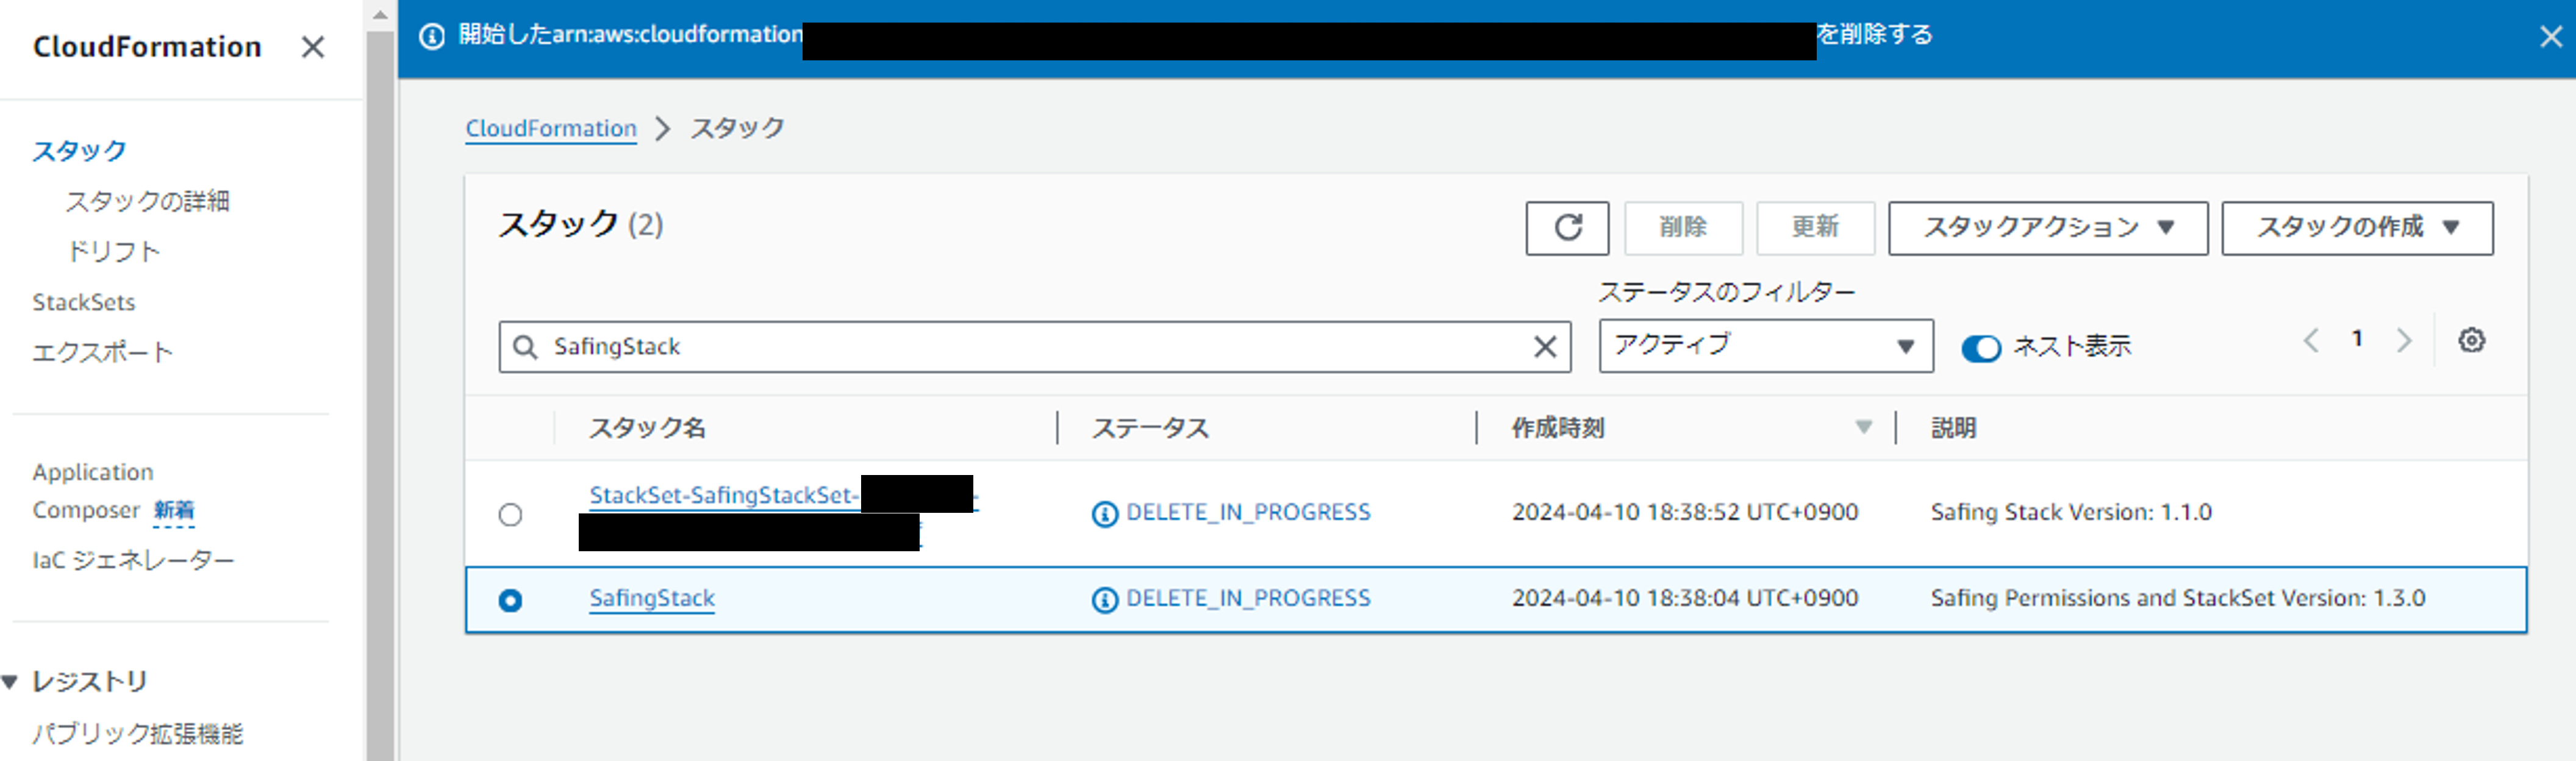Select the StackSet-SafingStackSet radio button

510,515
